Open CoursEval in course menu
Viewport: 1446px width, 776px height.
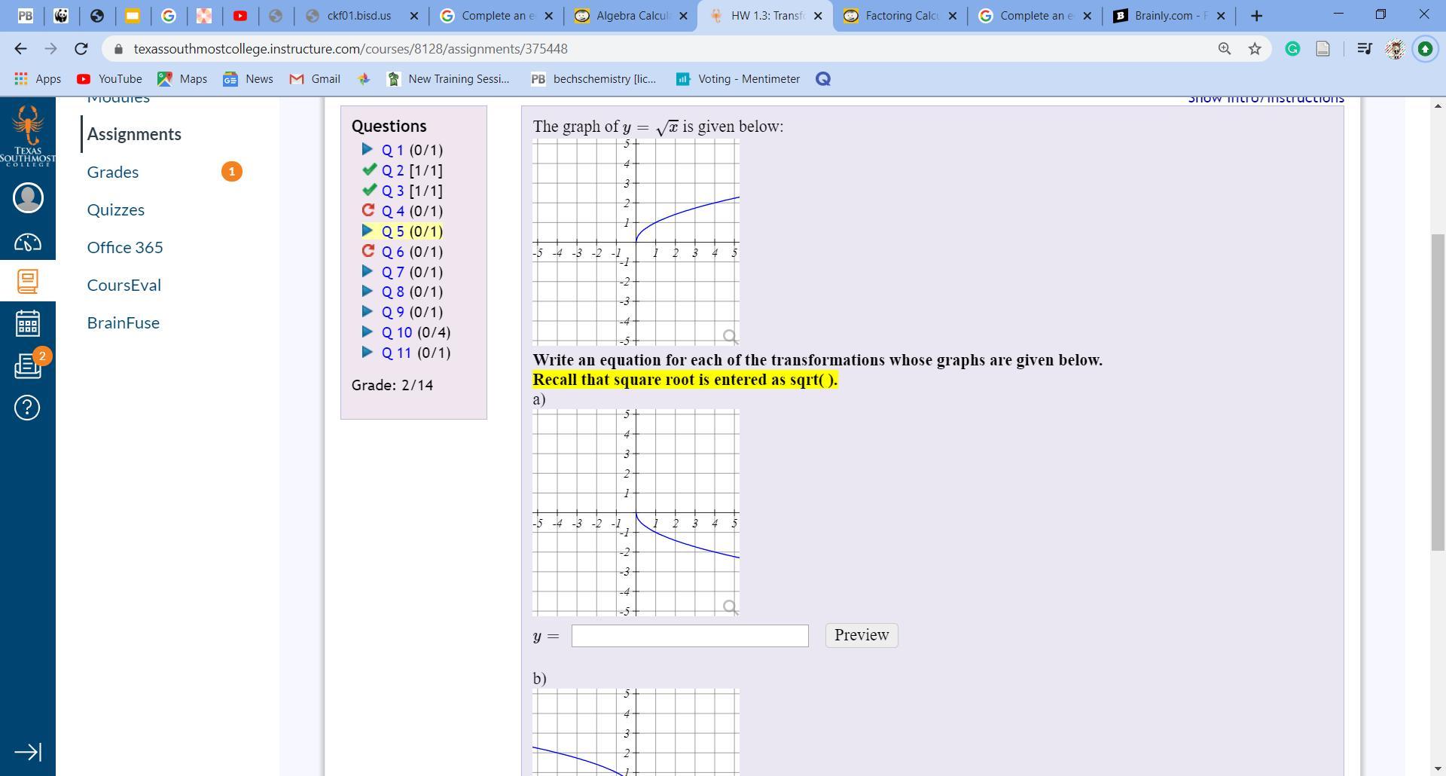point(124,285)
